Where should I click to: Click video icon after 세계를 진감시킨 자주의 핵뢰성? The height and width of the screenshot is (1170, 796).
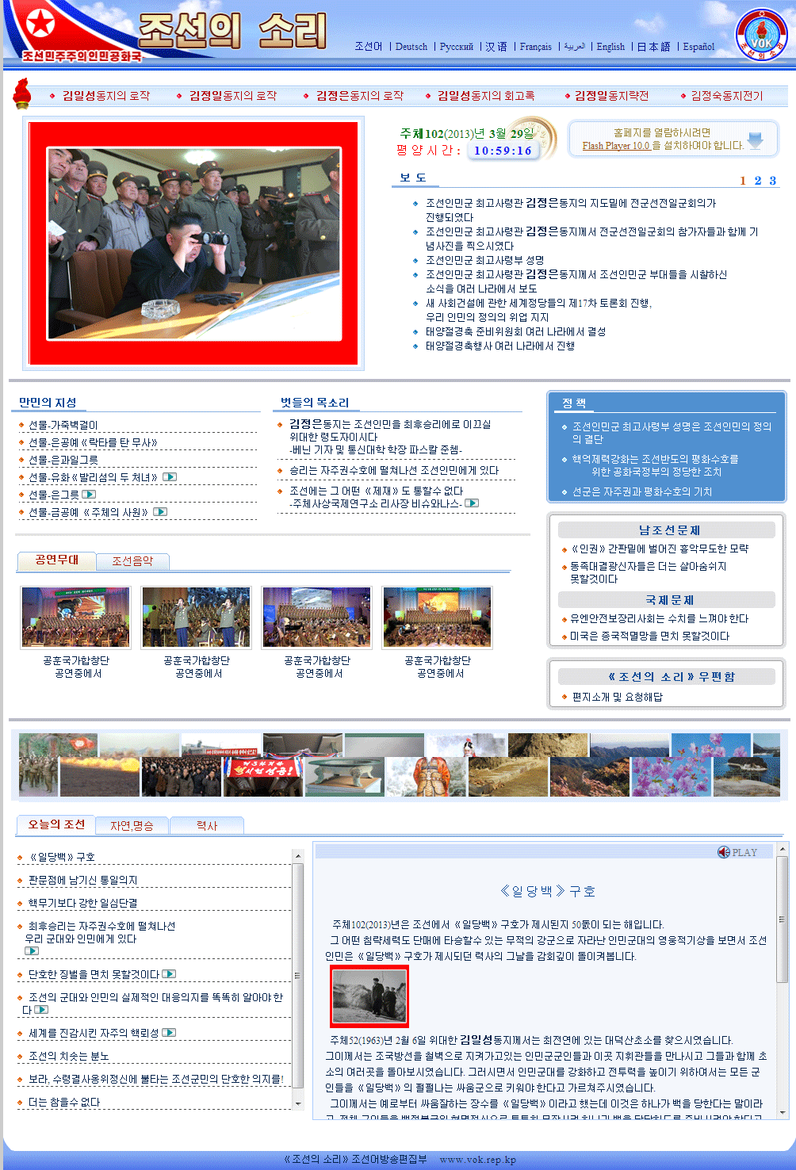169,1033
